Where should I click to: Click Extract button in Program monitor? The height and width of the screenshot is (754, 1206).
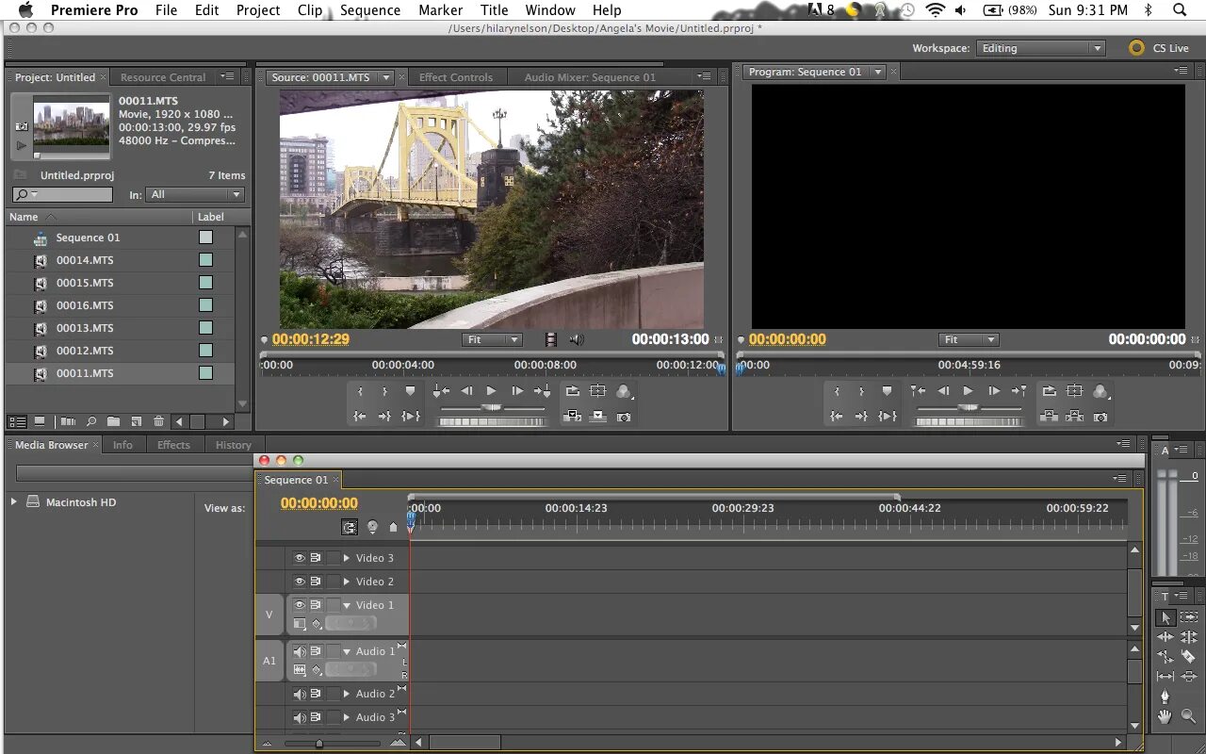click(1074, 416)
